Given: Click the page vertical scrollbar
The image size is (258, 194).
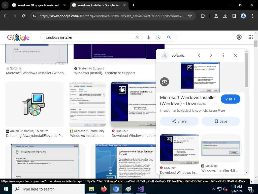Looking at the screenshot, I should (x=256, y=44).
